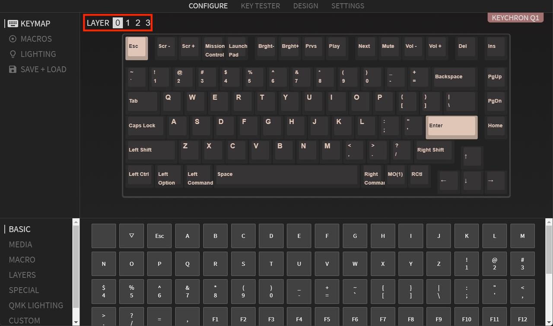Switch to the MEDIA key category

[20, 244]
